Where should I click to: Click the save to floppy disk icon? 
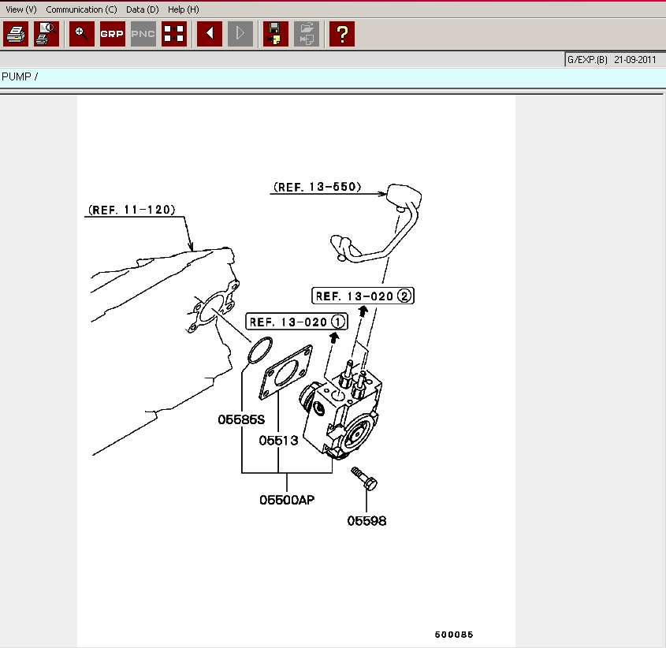click(x=276, y=34)
